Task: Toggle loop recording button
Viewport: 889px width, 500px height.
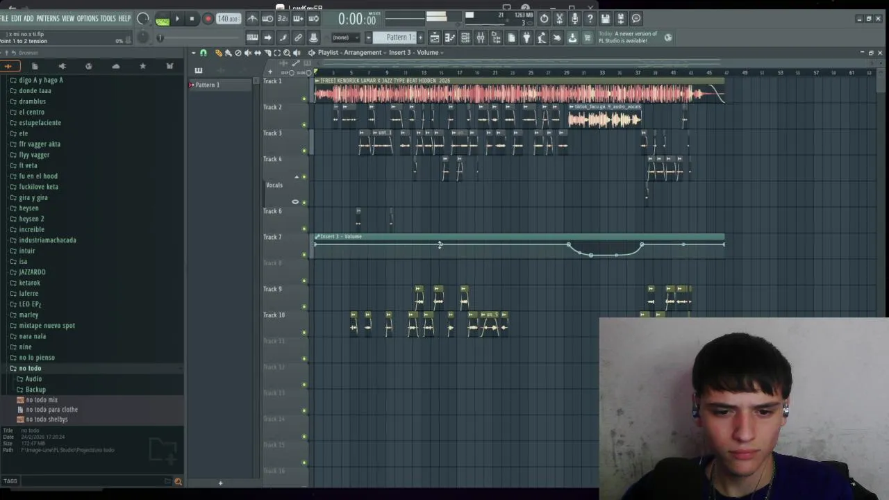Action: pyautogui.click(x=313, y=19)
